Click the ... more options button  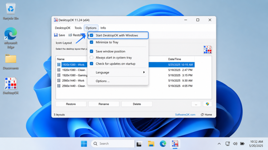(196, 104)
